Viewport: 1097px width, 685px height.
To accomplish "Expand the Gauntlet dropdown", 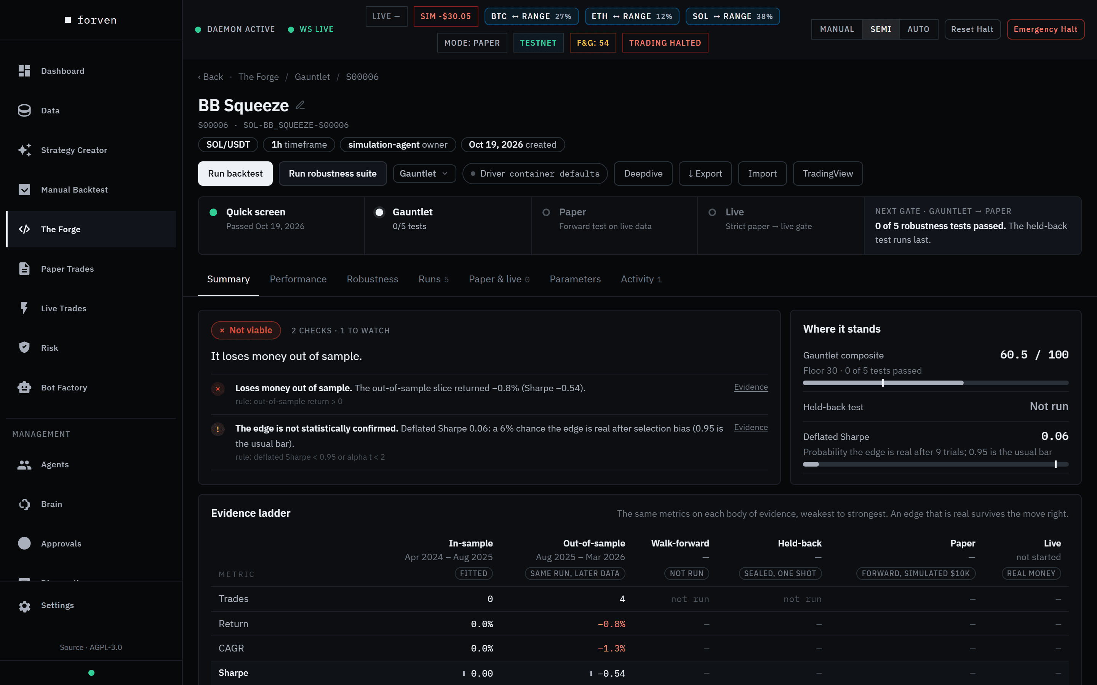I will point(424,174).
